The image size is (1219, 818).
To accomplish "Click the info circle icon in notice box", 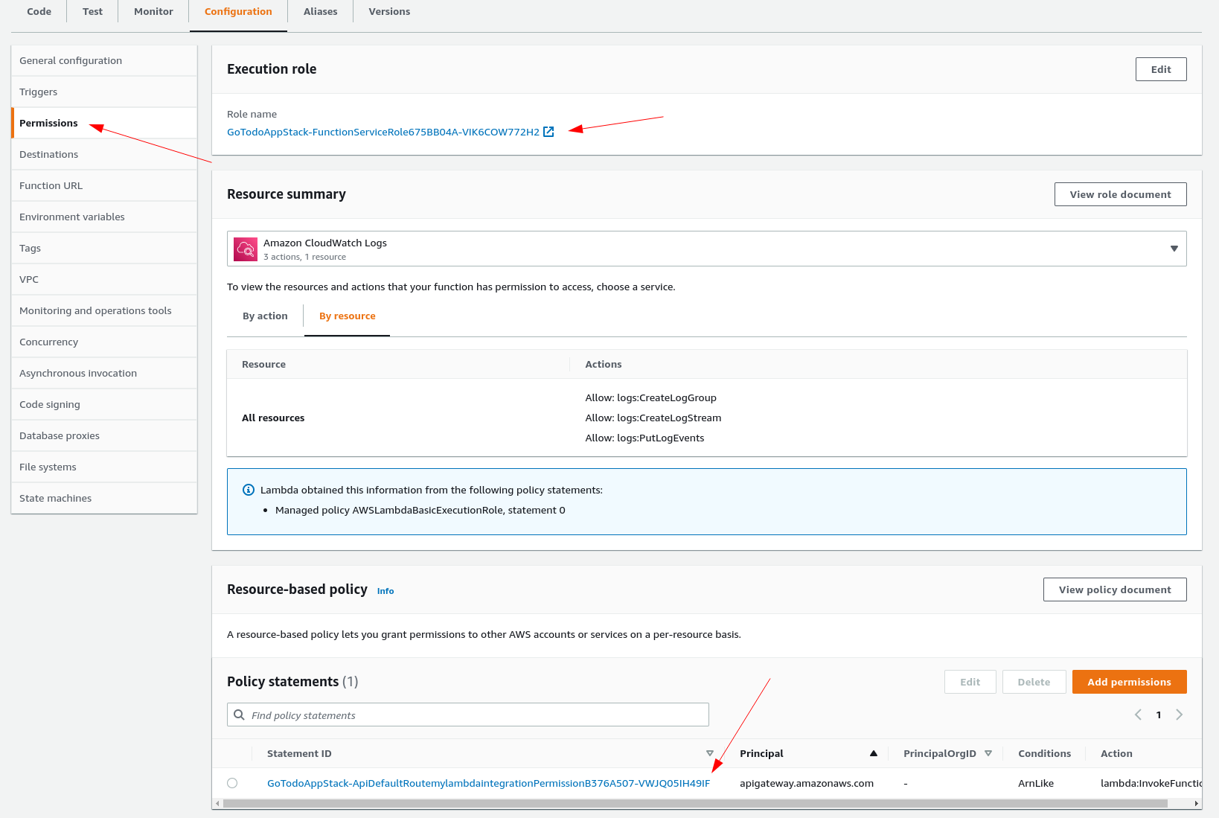I will [249, 490].
